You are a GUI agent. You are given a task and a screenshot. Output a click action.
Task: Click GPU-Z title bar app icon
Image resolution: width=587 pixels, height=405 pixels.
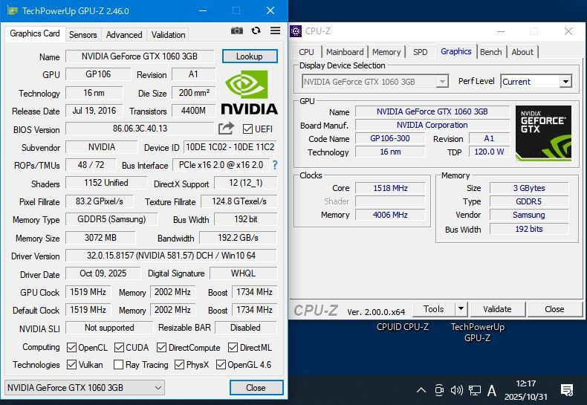click(x=13, y=10)
